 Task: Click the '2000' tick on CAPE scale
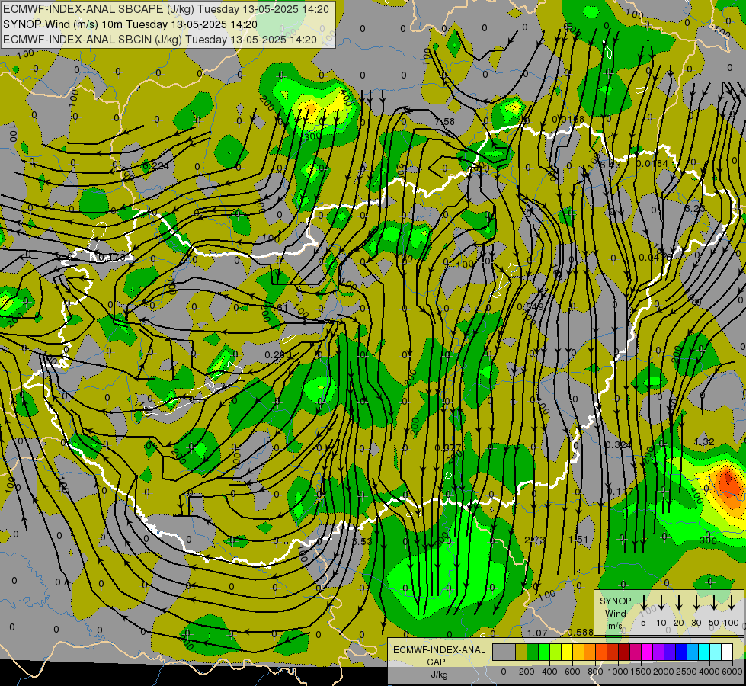(664, 672)
